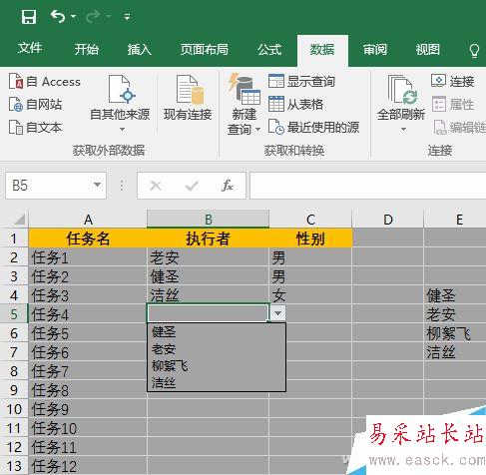
Task: Open the Undo history dropdown arrow
Action: pyautogui.click(x=74, y=16)
